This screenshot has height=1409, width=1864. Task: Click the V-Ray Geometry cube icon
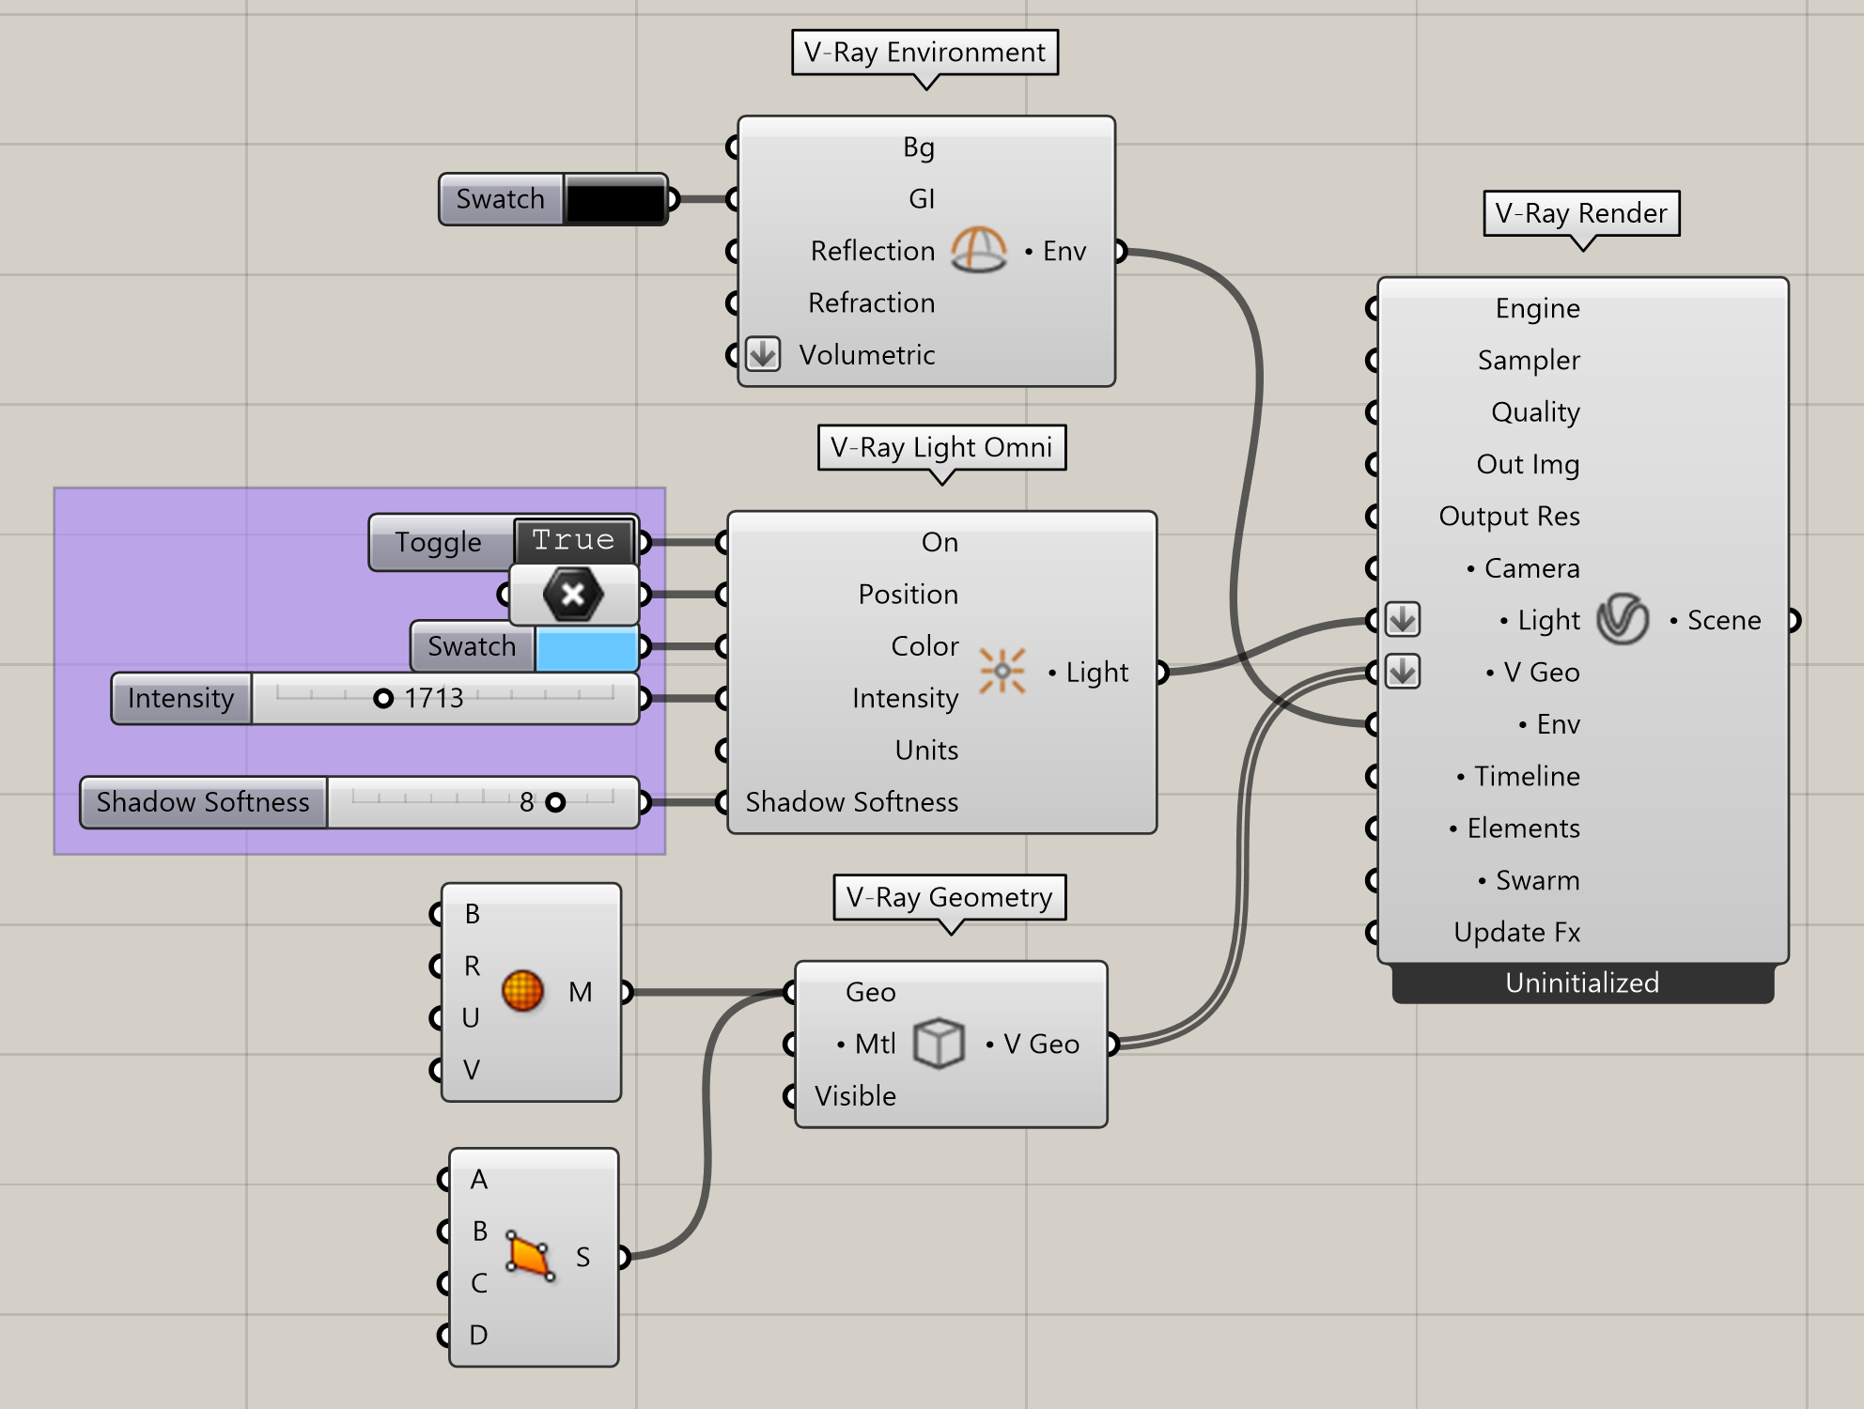pyautogui.click(x=940, y=1043)
